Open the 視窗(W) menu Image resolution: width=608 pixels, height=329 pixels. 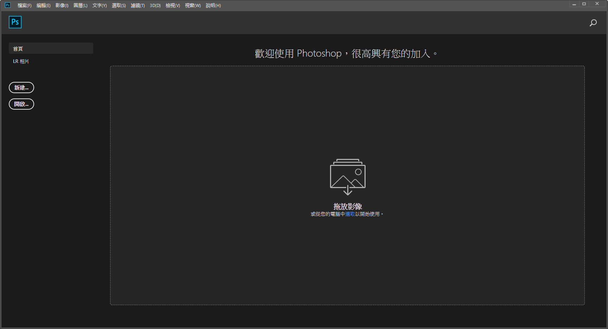[193, 5]
